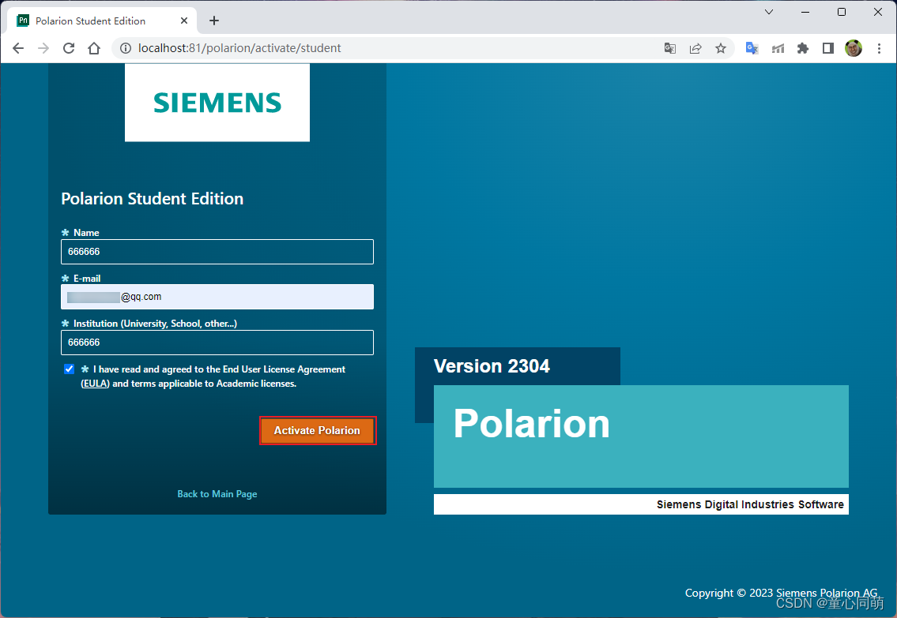The height and width of the screenshot is (618, 897).
Task: Open the Google Translate extension
Action: click(752, 49)
